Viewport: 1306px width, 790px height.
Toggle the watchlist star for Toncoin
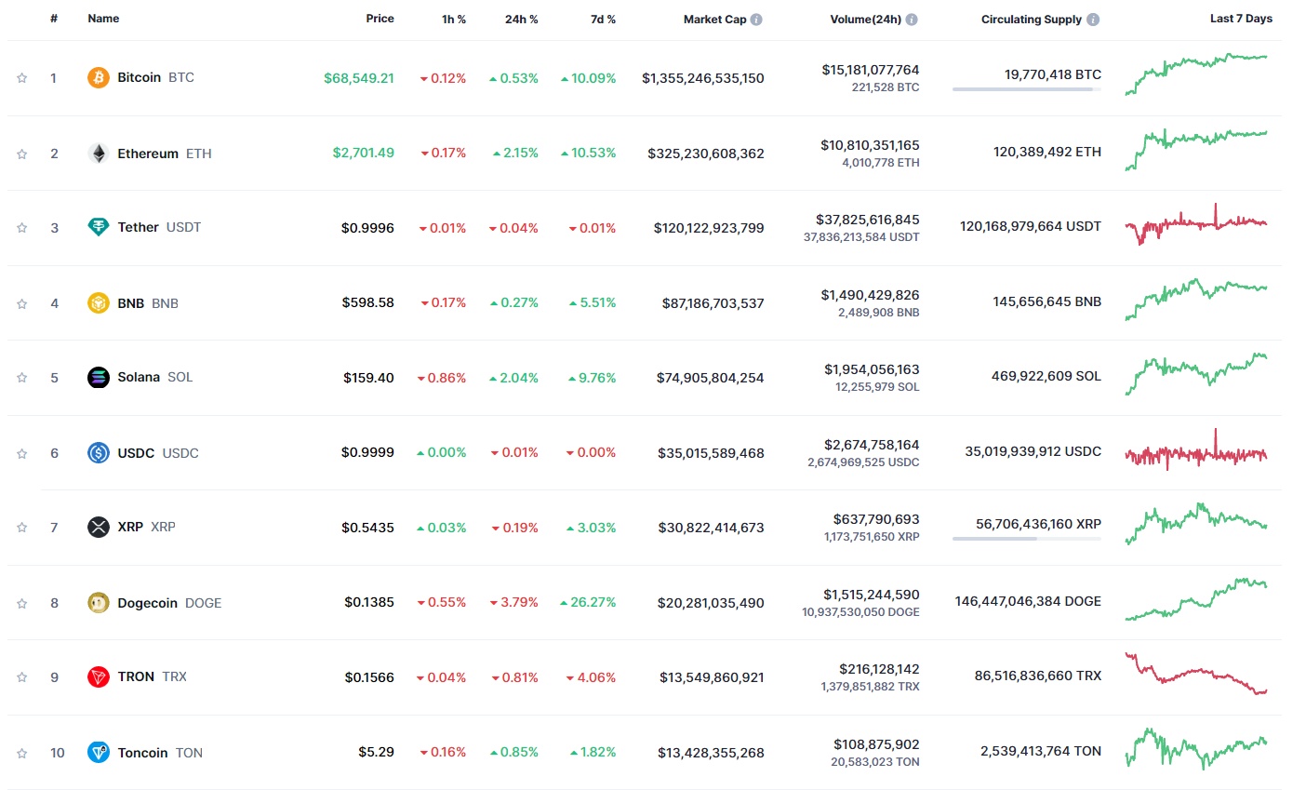21,753
